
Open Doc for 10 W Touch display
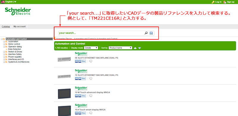(84, 96)
